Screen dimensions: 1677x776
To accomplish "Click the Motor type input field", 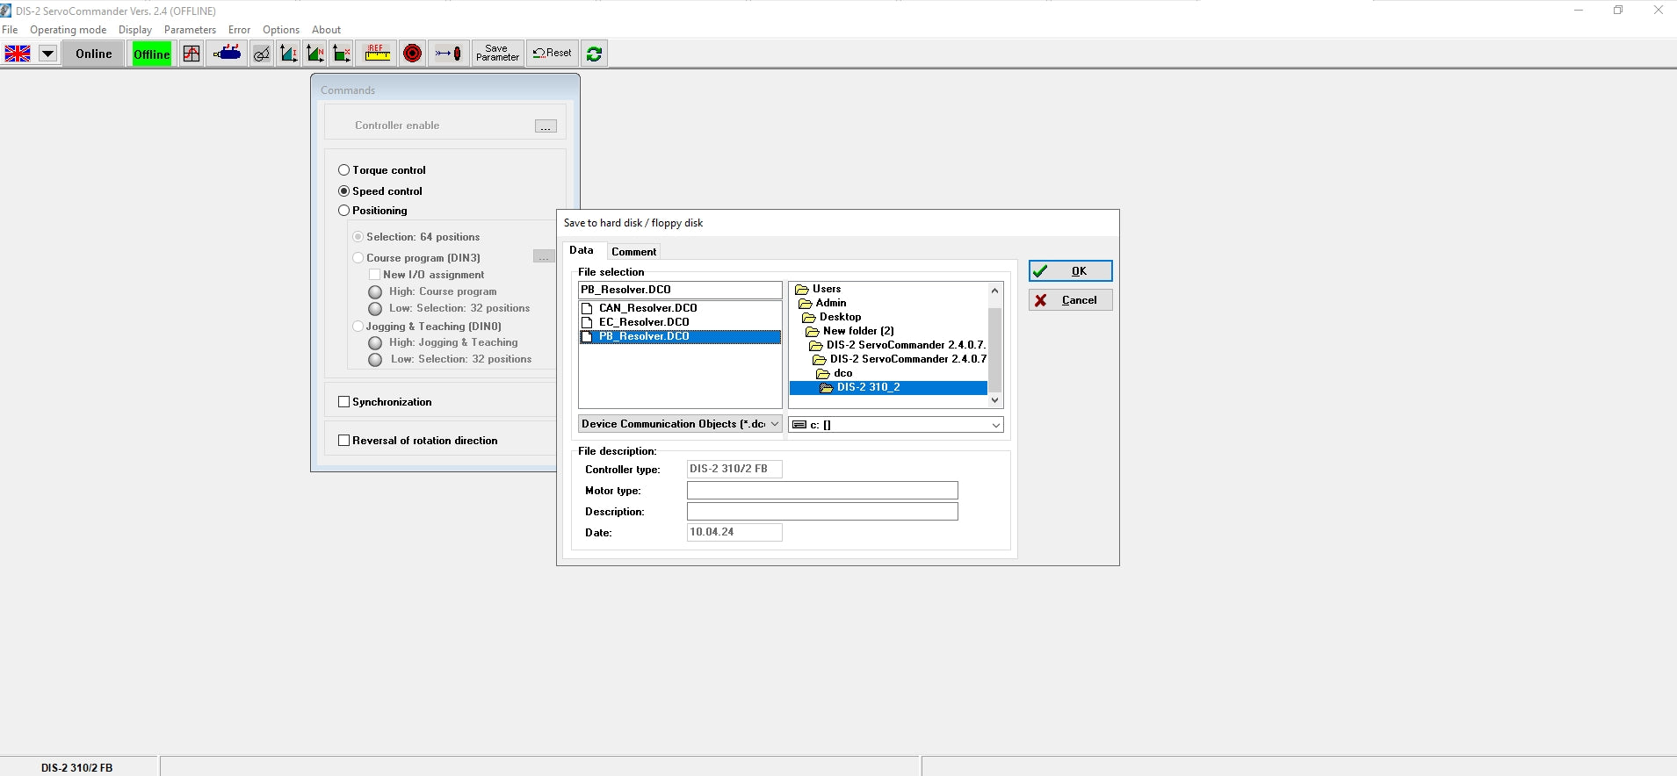I will 821,491.
